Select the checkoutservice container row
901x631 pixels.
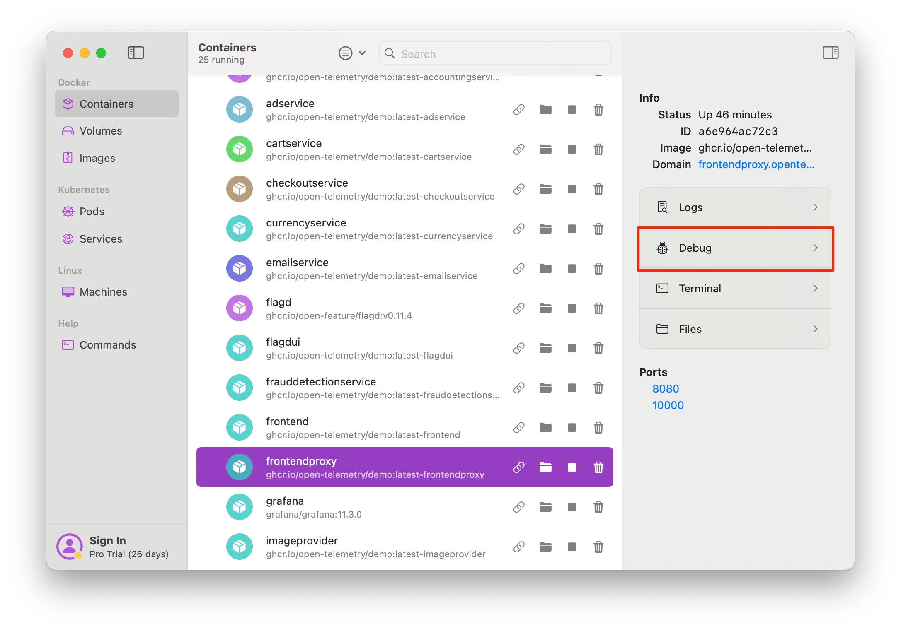pos(405,189)
